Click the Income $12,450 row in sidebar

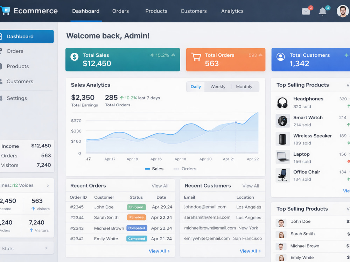pos(26,146)
